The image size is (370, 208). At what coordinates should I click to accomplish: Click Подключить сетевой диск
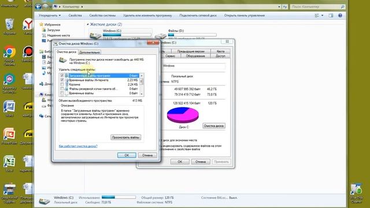pyautogui.click(x=198, y=16)
